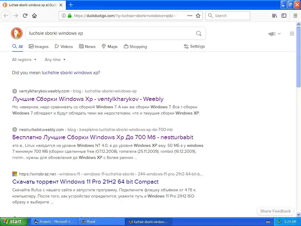Go to the browser Home page
The width and height of the screenshot is (301, 226).
point(34,16)
